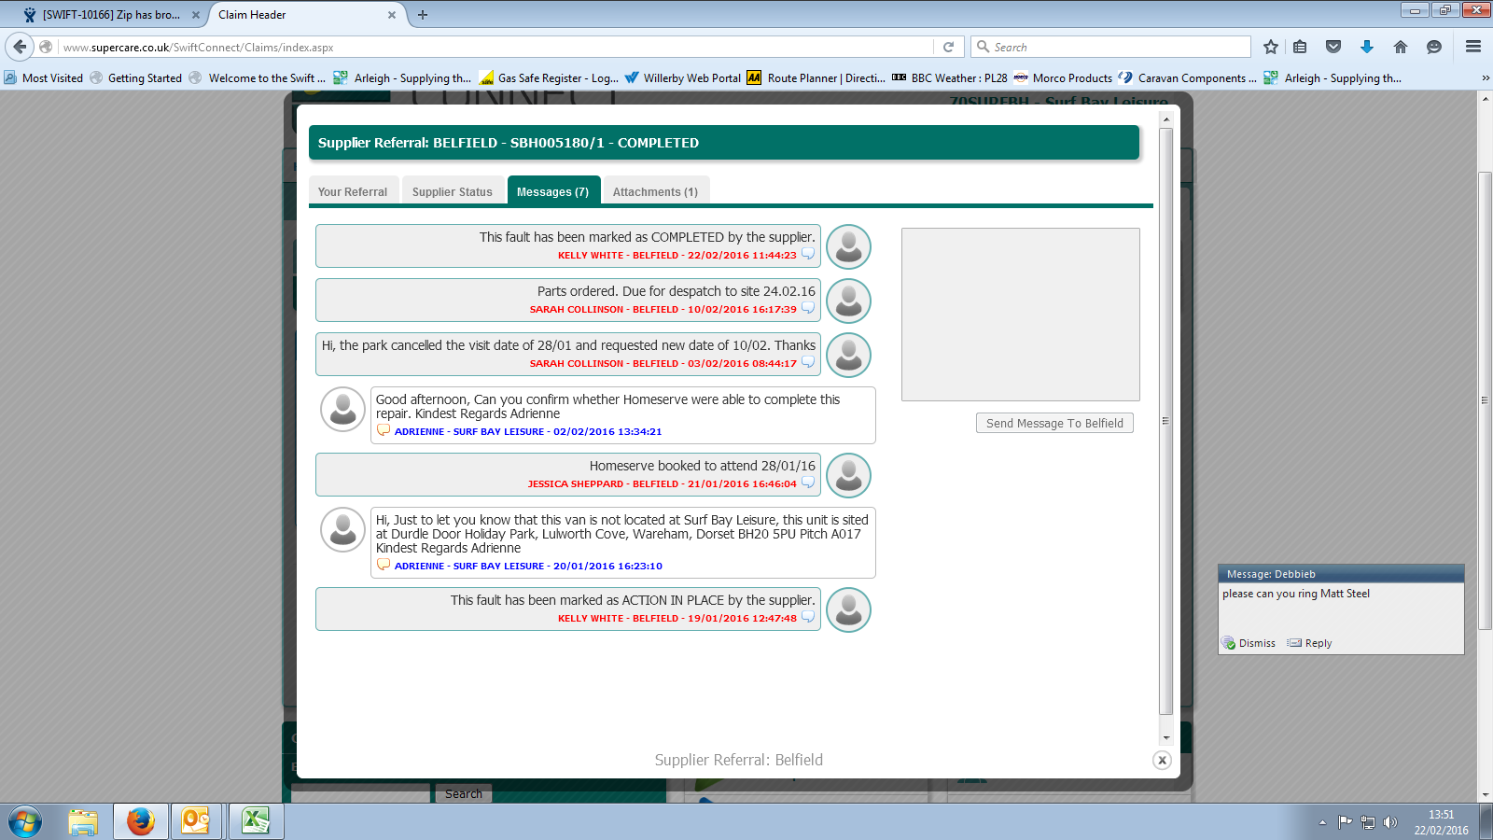Open Caravan Components bookmark
1493x840 pixels.
tap(1188, 78)
